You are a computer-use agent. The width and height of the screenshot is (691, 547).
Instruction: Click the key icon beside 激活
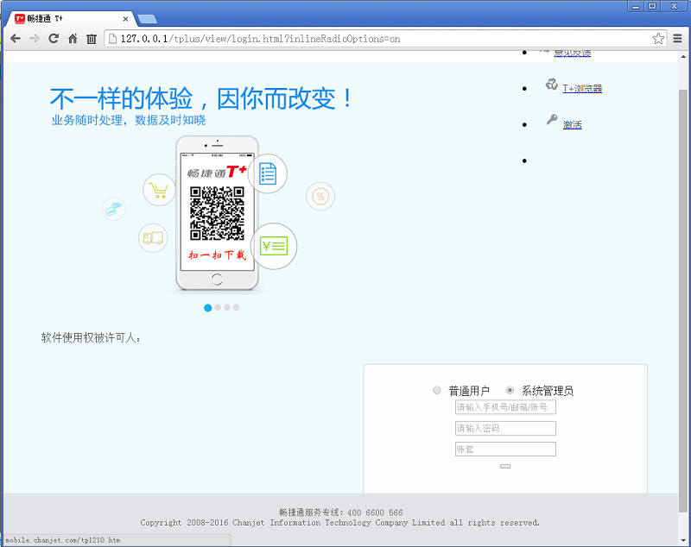[x=552, y=119]
